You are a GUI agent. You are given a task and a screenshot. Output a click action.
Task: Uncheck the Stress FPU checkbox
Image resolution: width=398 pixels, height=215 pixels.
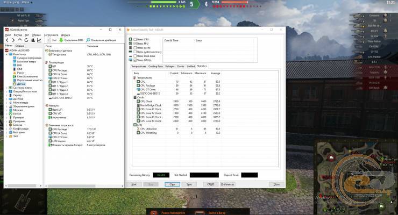(135, 44)
